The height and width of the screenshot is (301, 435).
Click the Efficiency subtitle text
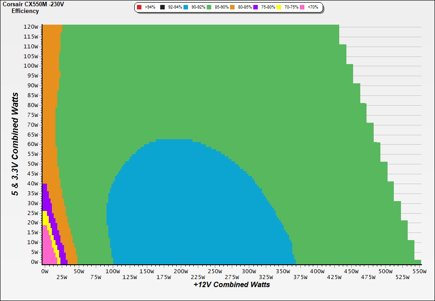click(x=25, y=11)
